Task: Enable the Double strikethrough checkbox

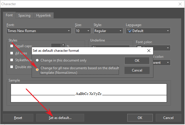Action: coord(12,67)
